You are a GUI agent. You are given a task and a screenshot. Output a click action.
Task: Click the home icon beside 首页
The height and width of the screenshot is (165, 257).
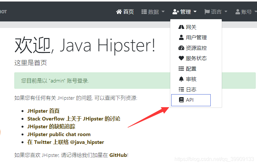point(119,12)
